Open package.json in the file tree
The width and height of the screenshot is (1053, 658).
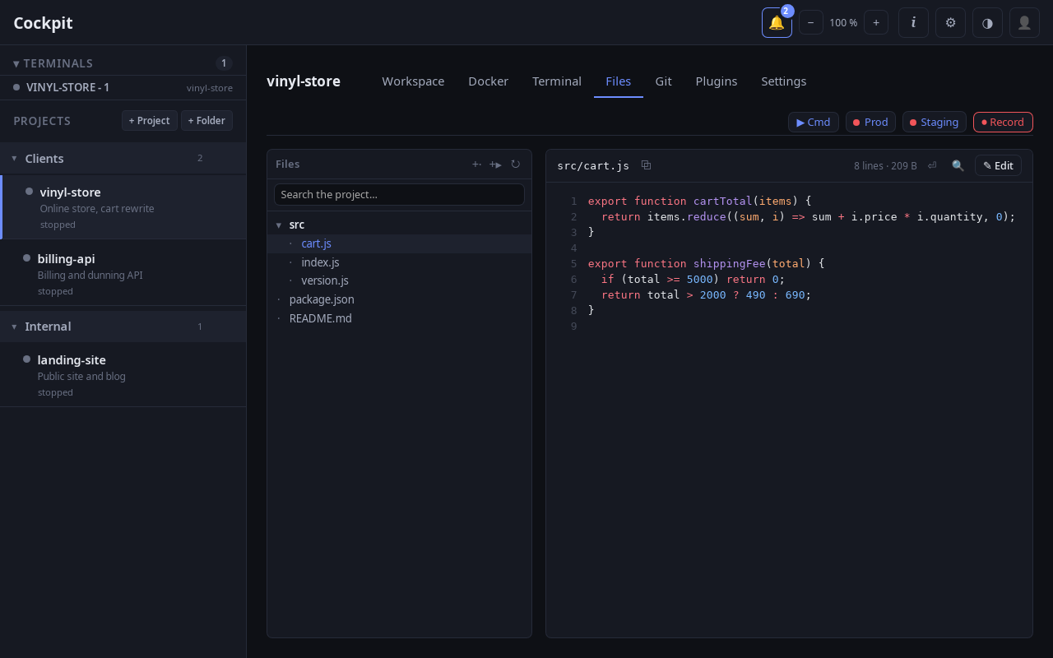point(399,299)
